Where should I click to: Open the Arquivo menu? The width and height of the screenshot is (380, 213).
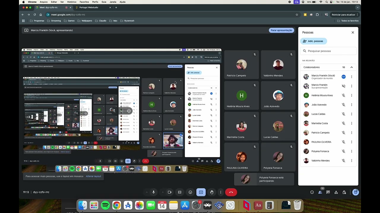[44, 2]
